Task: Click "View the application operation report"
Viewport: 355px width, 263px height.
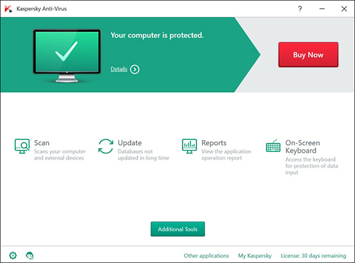Action: coord(226,155)
